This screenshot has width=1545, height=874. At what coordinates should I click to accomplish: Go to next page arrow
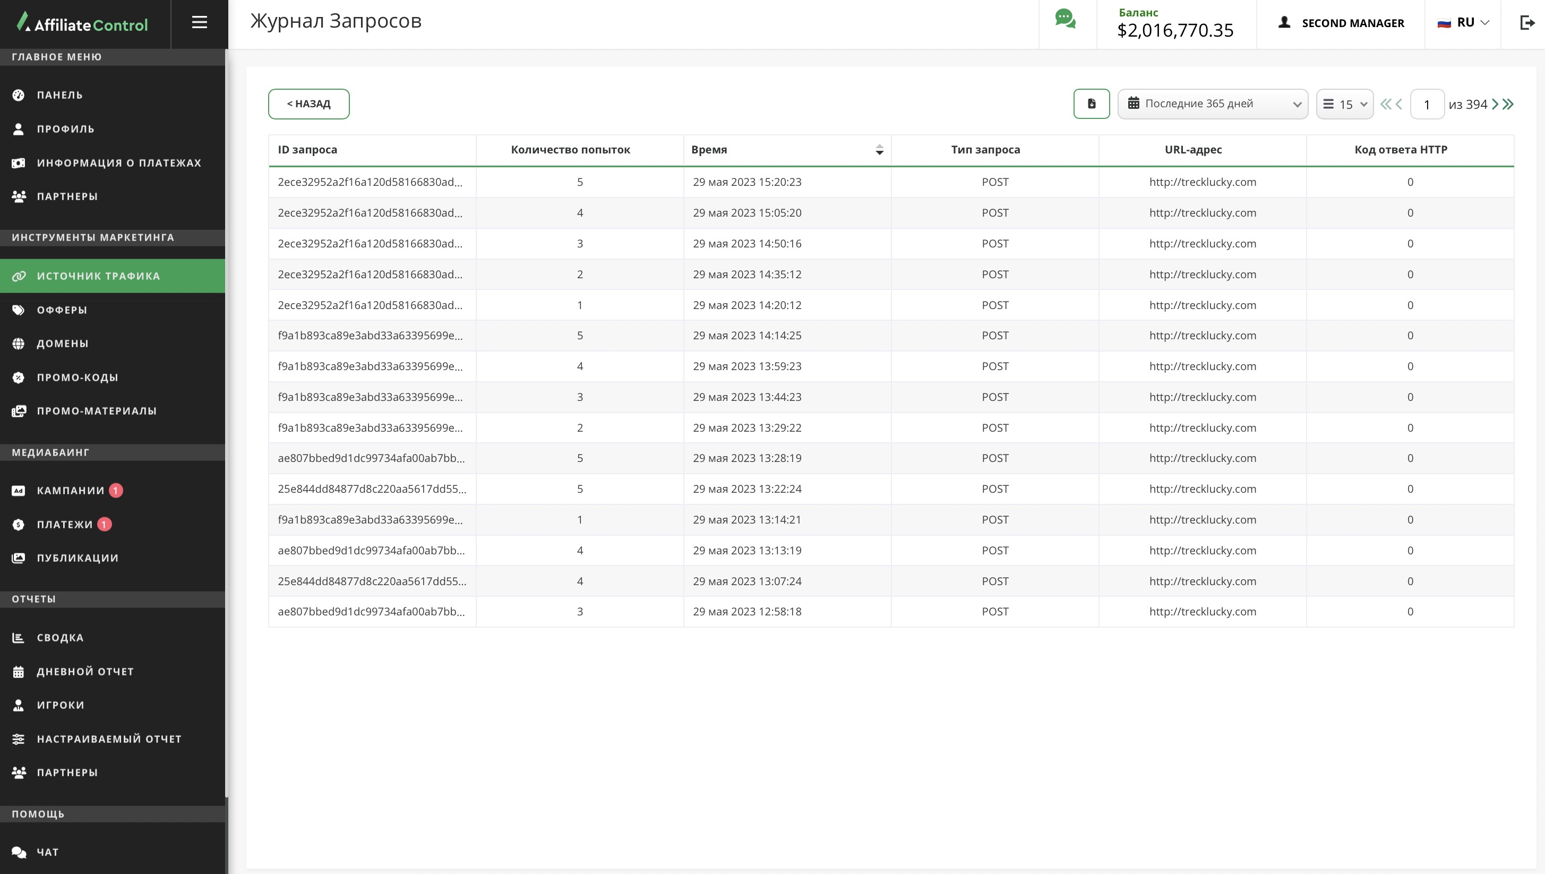pyautogui.click(x=1495, y=105)
